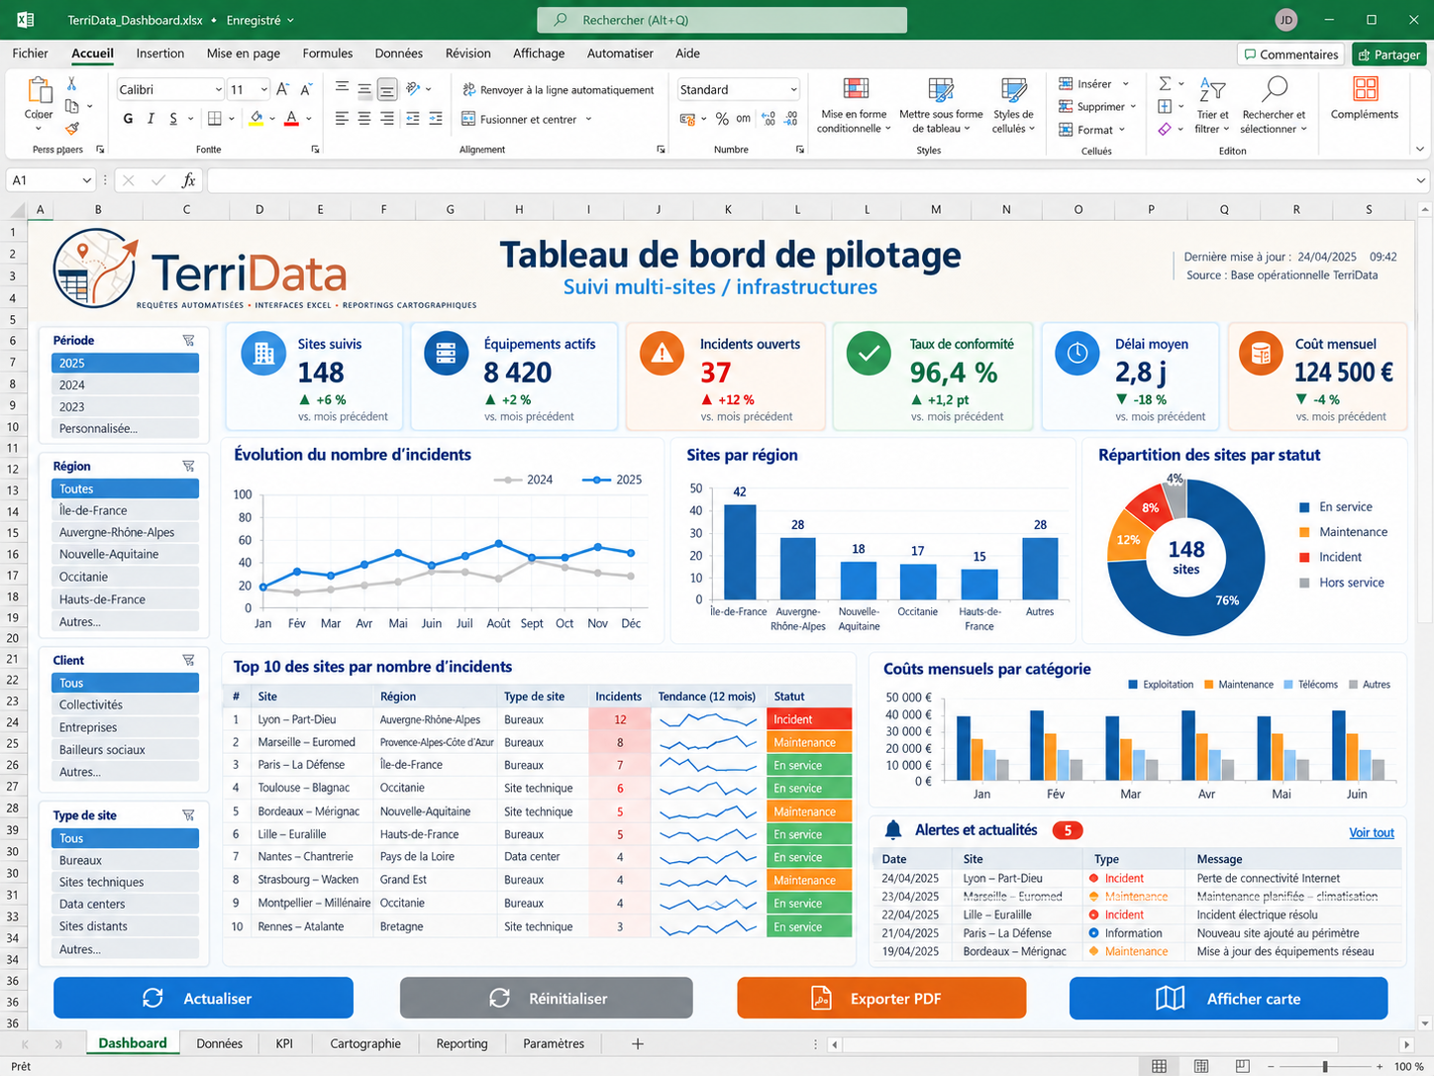
Task: Open the Standard number format dropdown
Action: coord(793,89)
